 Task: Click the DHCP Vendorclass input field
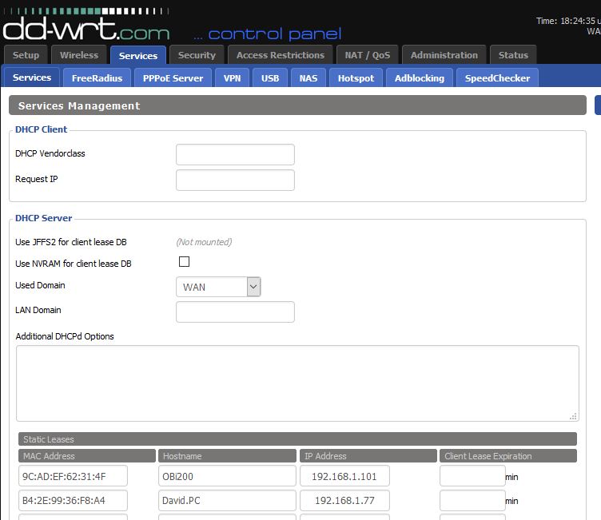click(235, 154)
